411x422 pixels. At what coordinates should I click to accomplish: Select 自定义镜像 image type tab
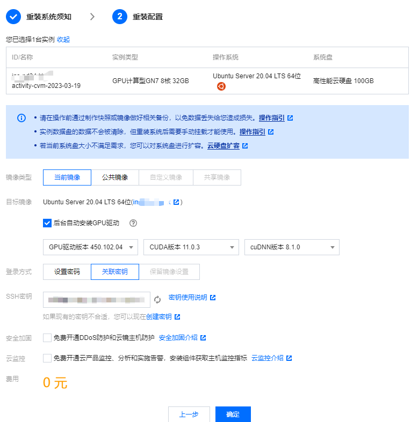coord(166,177)
